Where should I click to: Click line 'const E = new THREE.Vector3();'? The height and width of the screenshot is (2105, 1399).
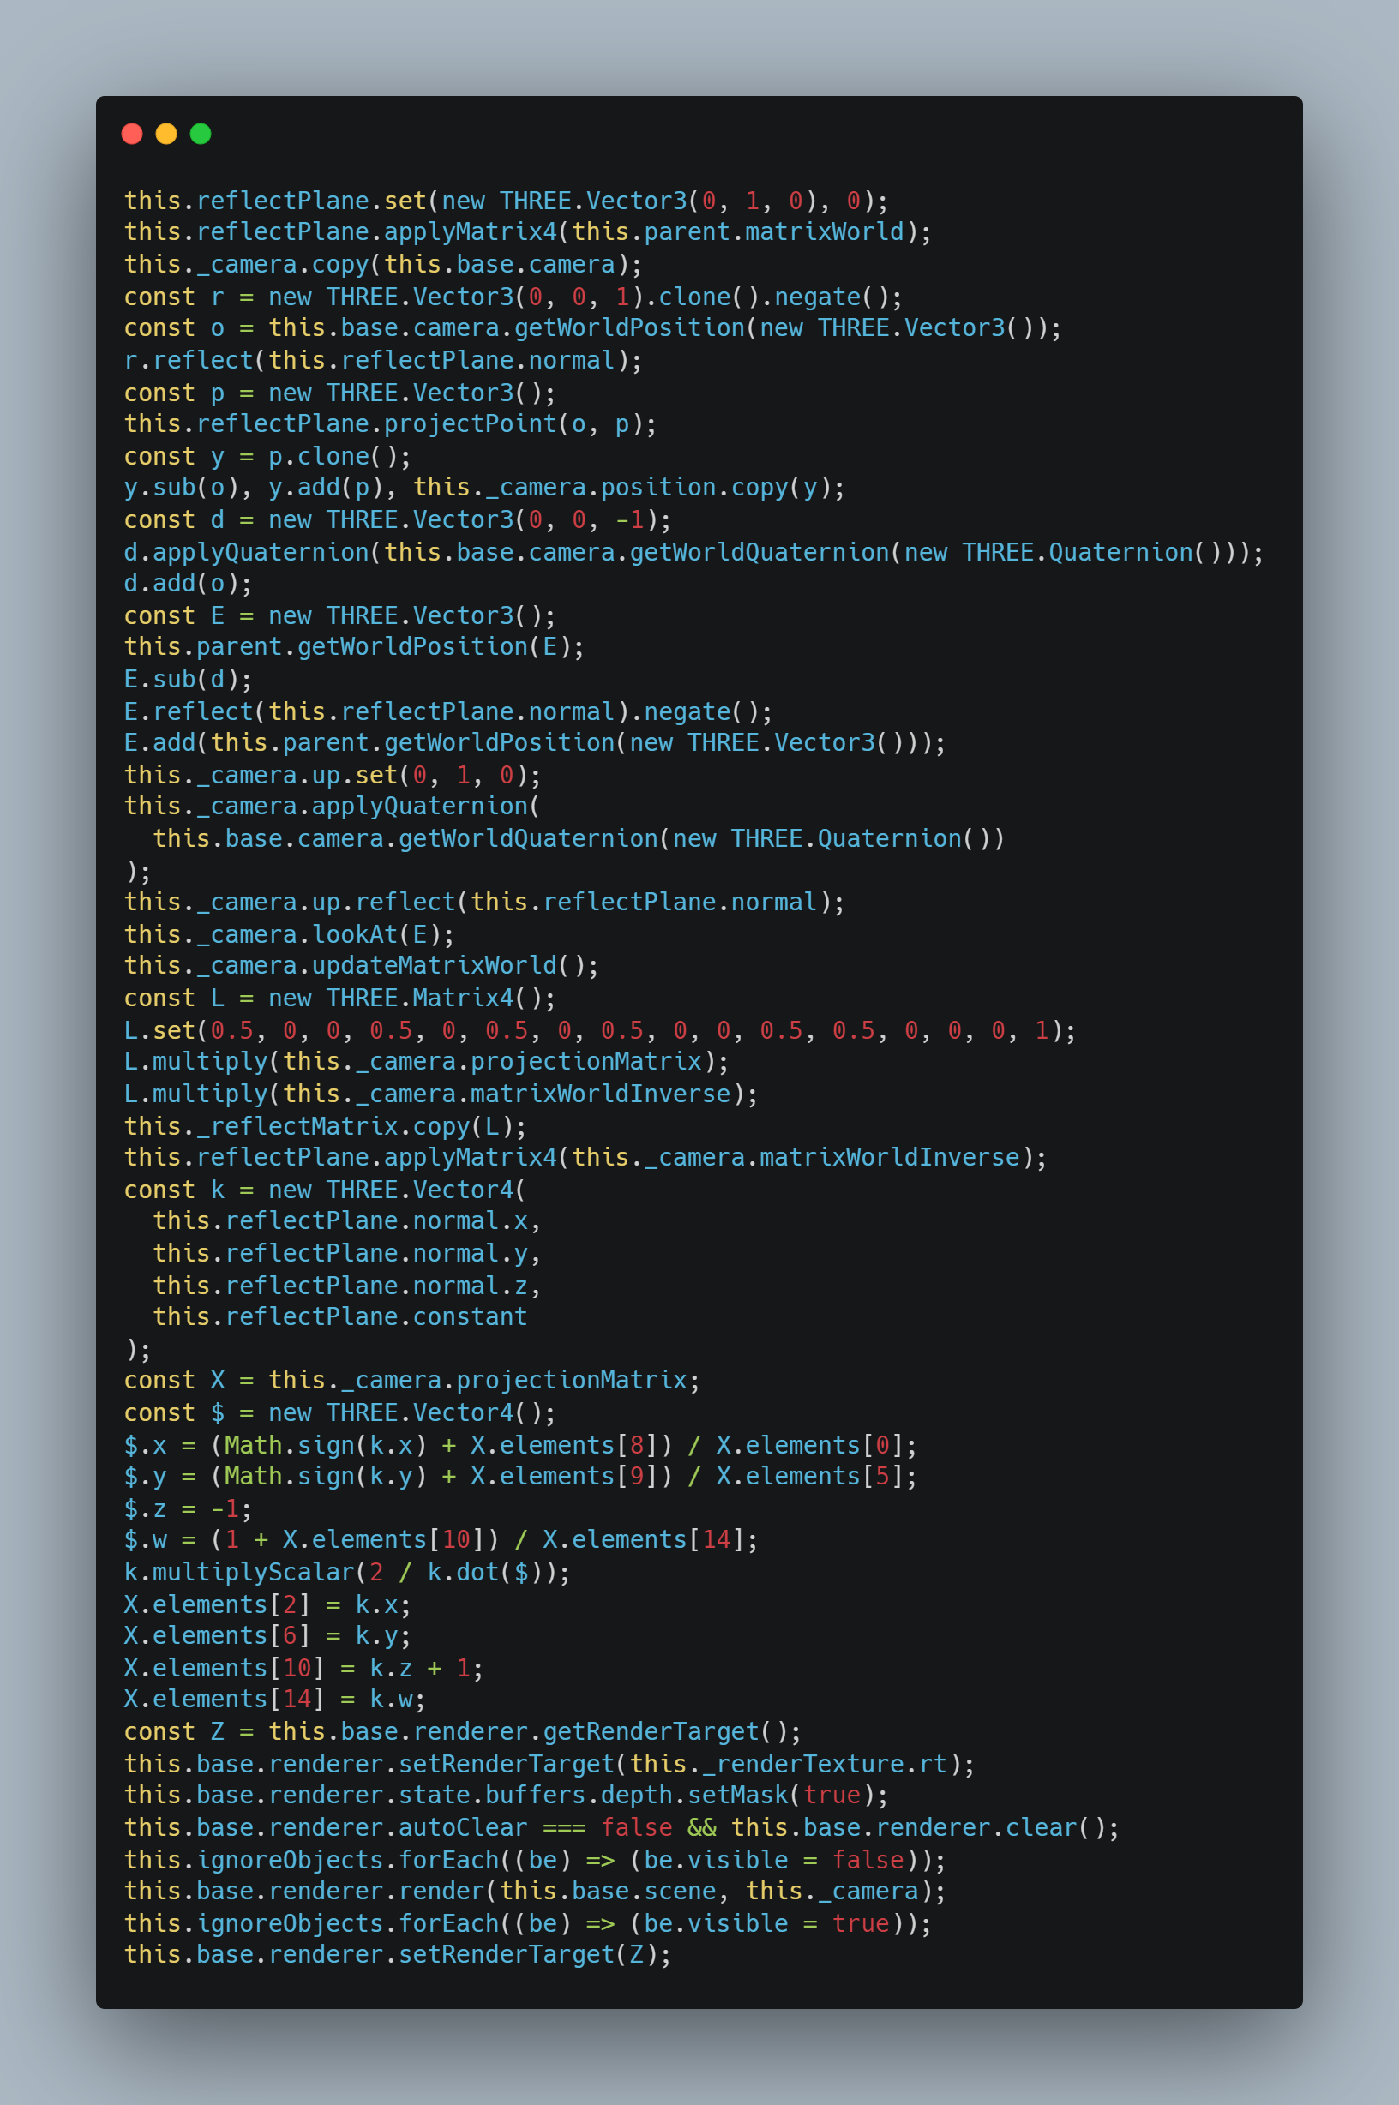[340, 615]
